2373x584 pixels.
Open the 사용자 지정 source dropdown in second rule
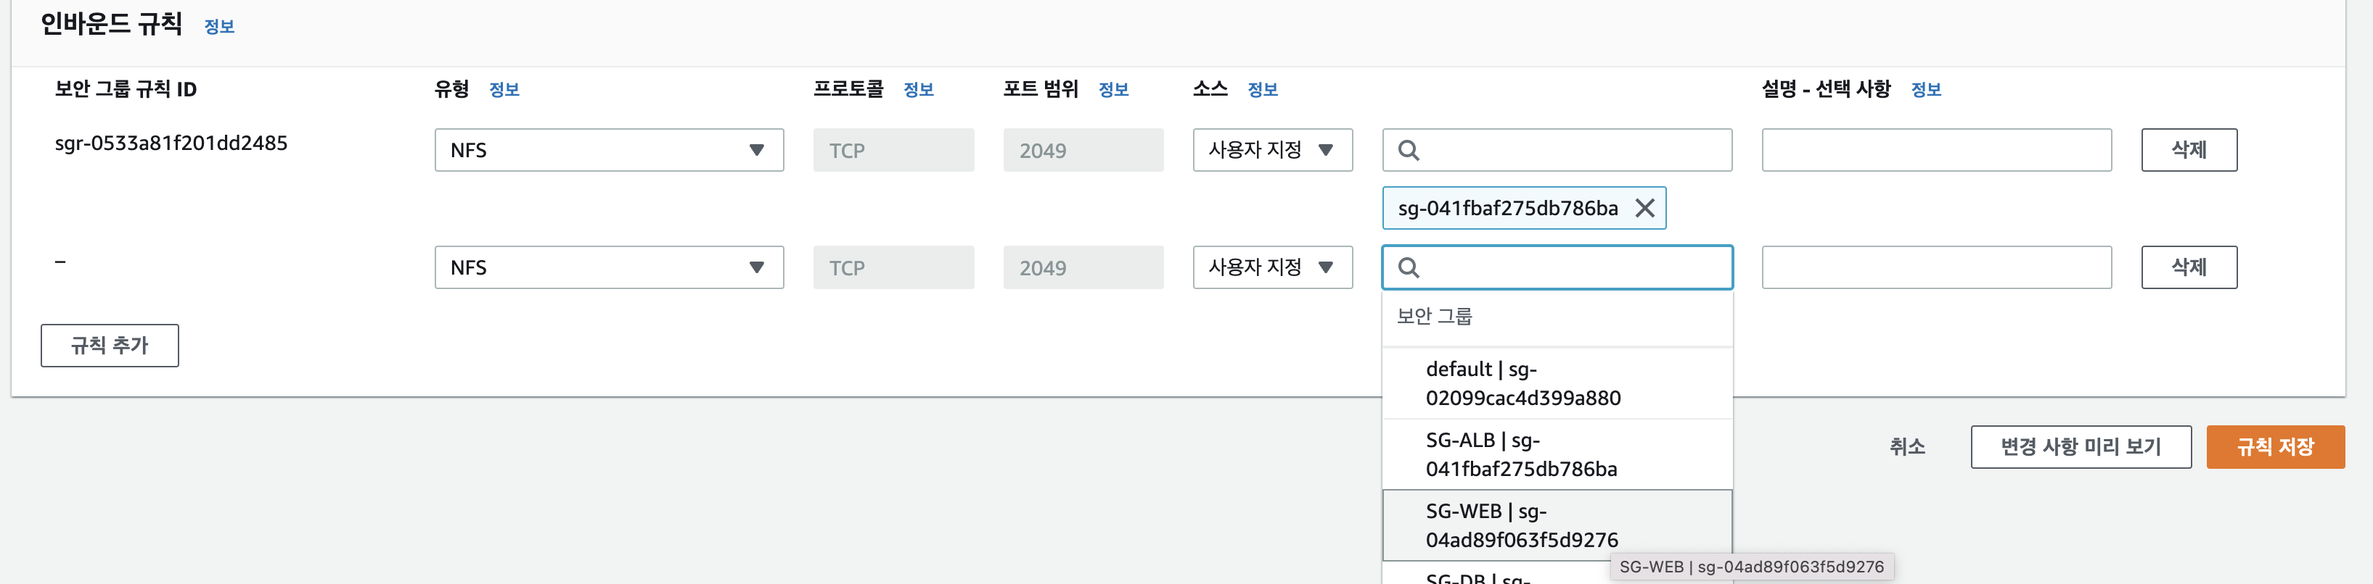tap(1272, 267)
